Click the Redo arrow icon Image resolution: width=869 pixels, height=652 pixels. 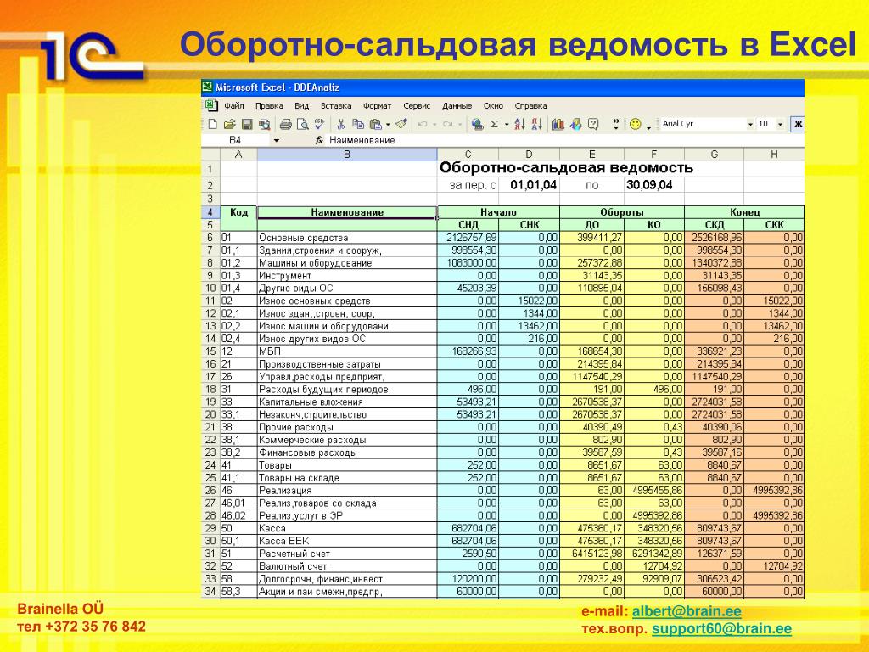click(x=448, y=124)
